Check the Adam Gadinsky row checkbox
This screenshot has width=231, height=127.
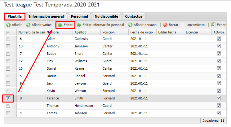click(8, 39)
